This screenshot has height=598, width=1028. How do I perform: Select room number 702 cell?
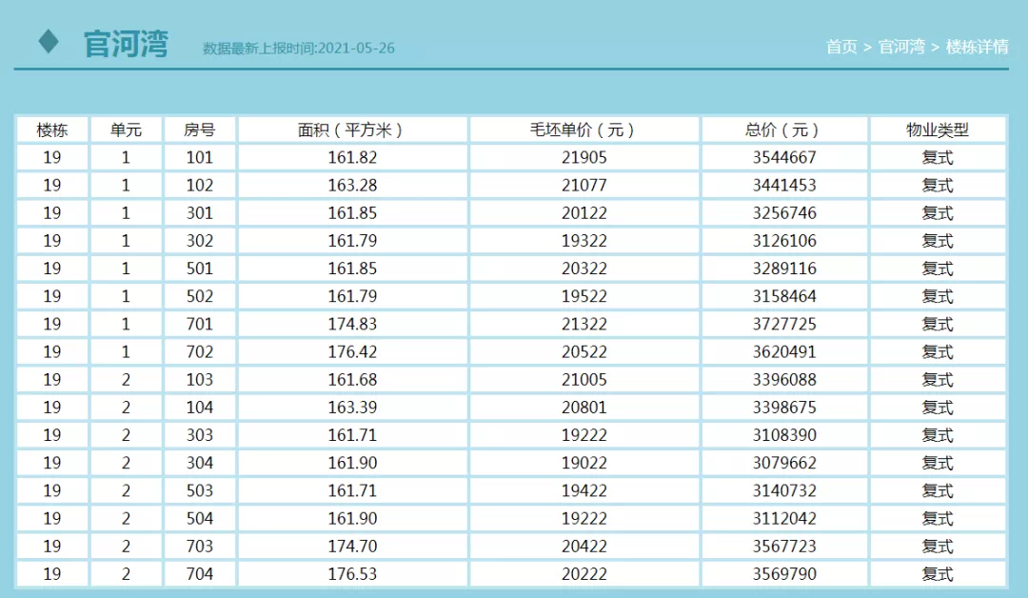point(199,351)
